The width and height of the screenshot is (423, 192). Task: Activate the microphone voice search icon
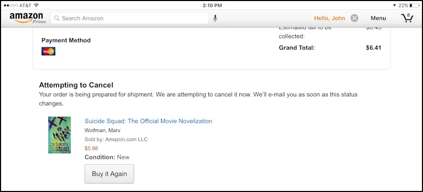point(215,18)
